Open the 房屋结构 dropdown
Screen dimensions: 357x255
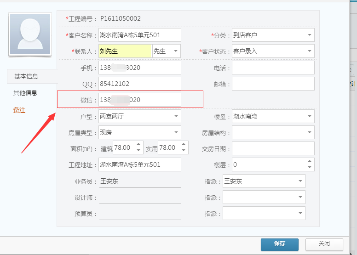pos(309,132)
